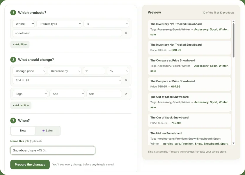Click The Hidden Snowboard title

pyautogui.click(x=166, y=133)
